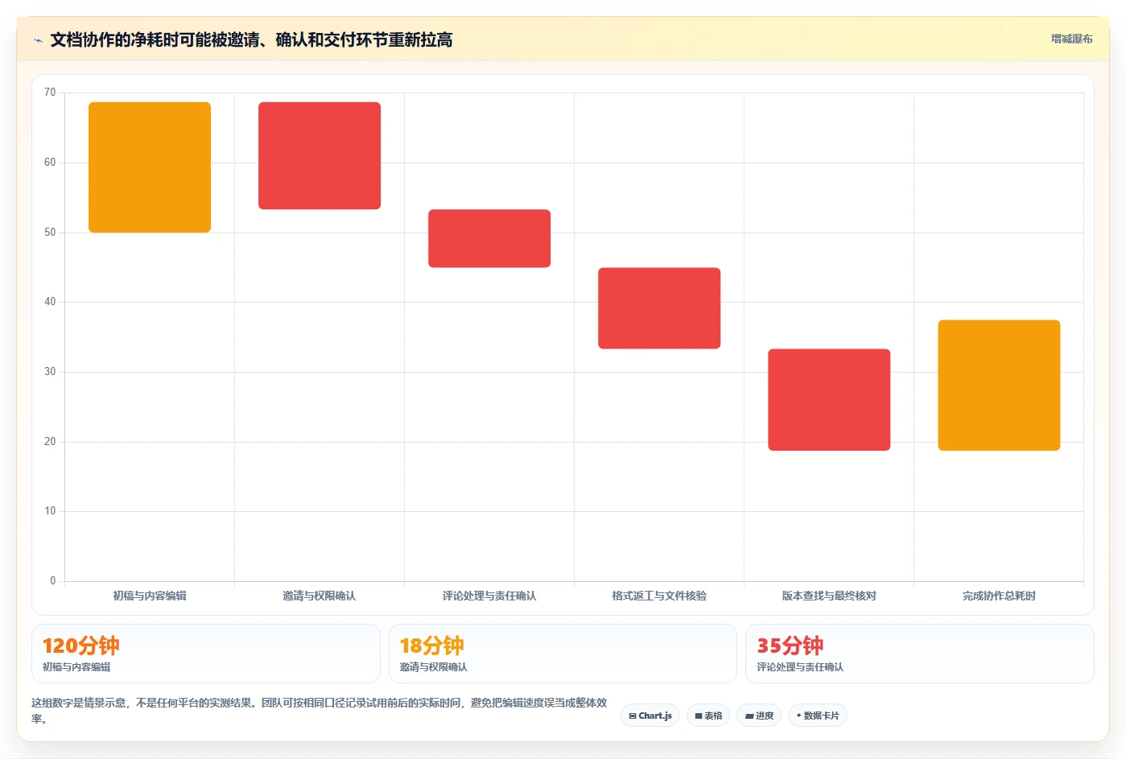This screenshot has height=759, width=1126.
Task: Select the 表格 tag chip
Action: (x=708, y=716)
